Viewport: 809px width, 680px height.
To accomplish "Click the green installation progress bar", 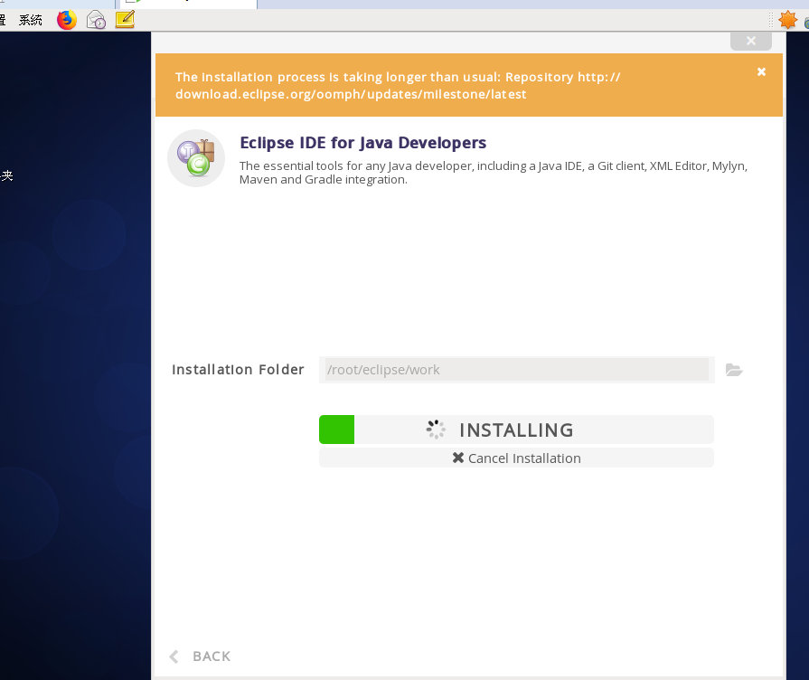I will tap(336, 430).
